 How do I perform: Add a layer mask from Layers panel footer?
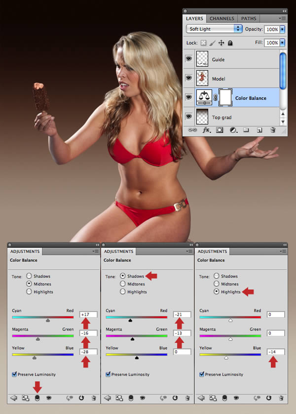click(220, 130)
